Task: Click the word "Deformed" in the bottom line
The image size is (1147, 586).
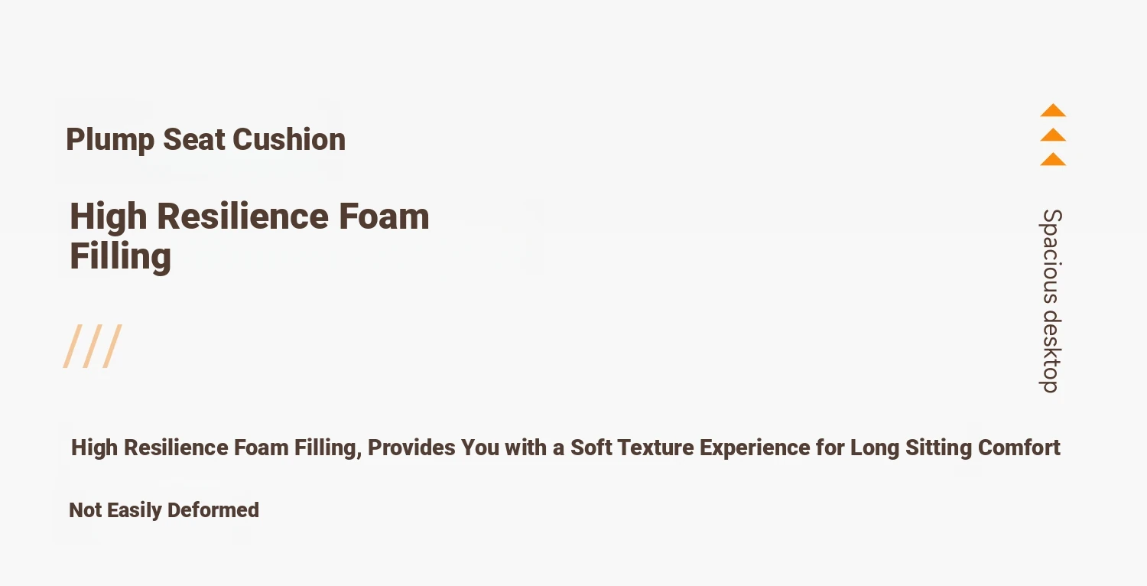Action: coord(213,510)
